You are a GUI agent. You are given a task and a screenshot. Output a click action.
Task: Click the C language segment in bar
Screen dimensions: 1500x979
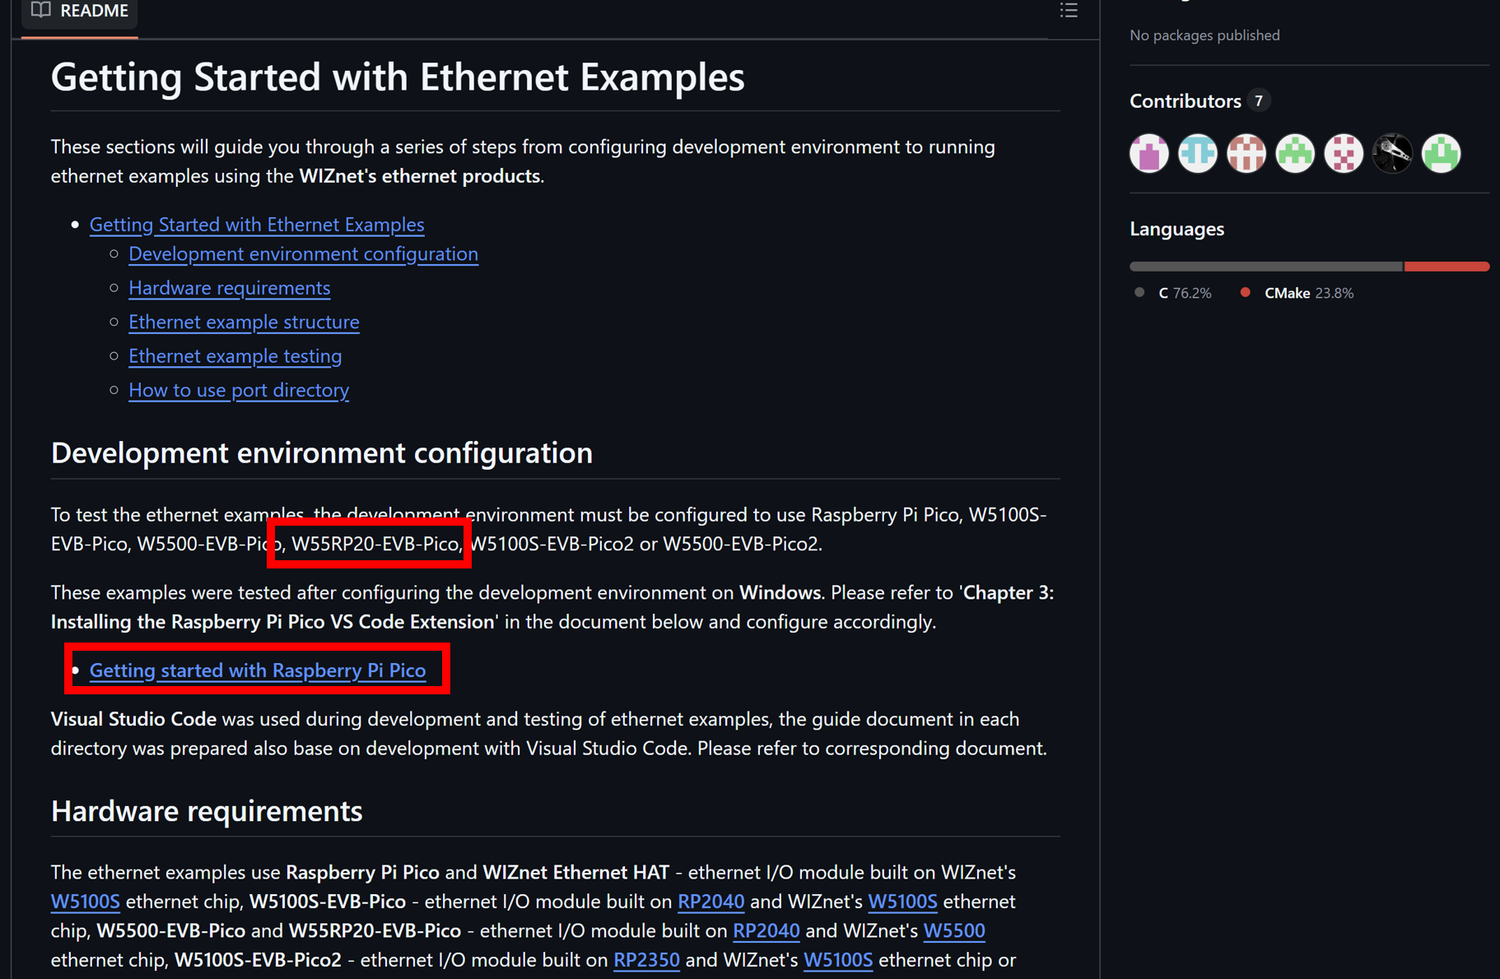(x=1266, y=267)
